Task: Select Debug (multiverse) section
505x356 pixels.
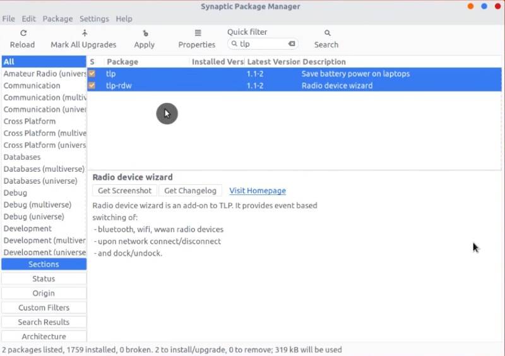Action: click(x=44, y=205)
